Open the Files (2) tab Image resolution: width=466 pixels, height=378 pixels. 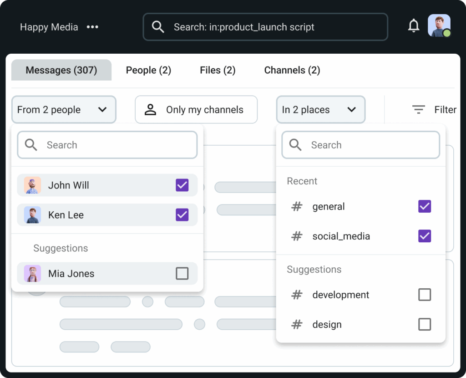[x=218, y=70]
